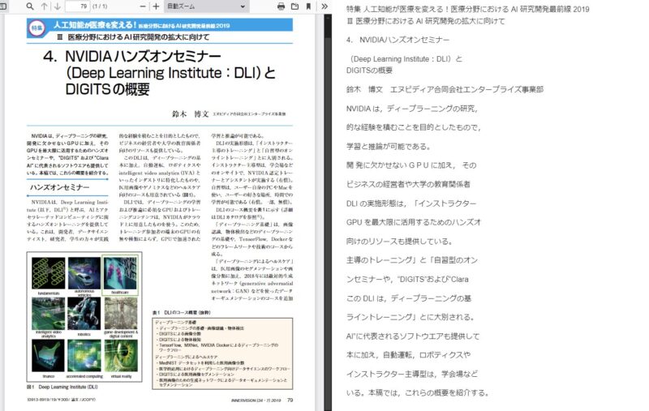Toggle the PDF sidebar panel

click(3, 6)
